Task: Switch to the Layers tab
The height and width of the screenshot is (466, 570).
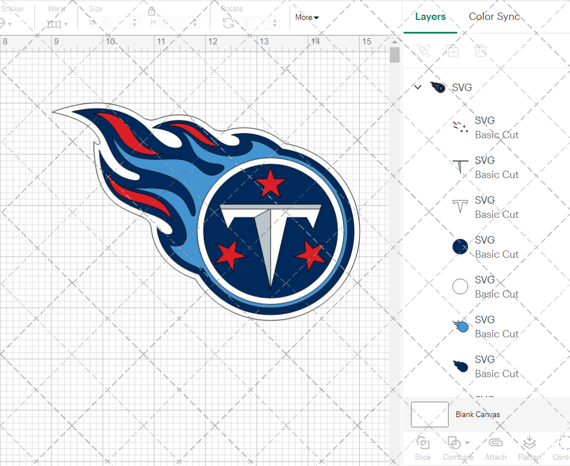Action: click(x=430, y=17)
